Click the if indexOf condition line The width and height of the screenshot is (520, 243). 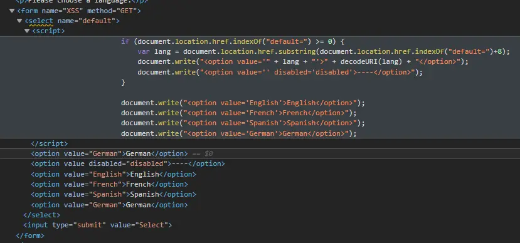tap(233, 42)
